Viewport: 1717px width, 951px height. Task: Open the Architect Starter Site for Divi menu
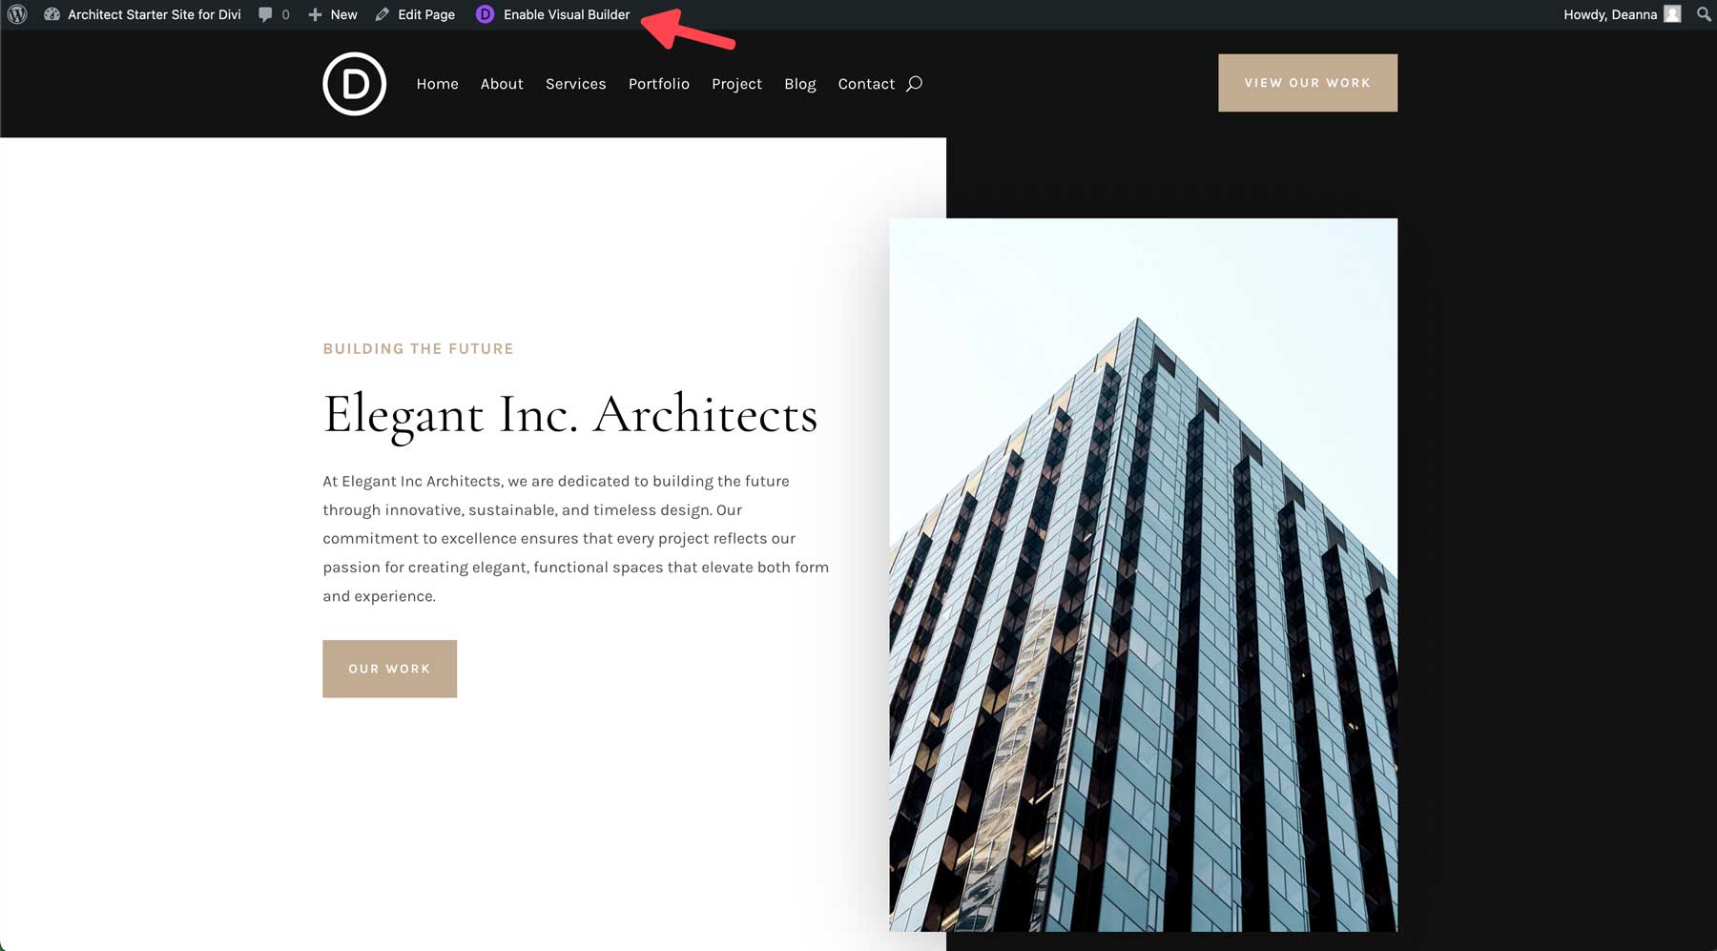(x=153, y=14)
